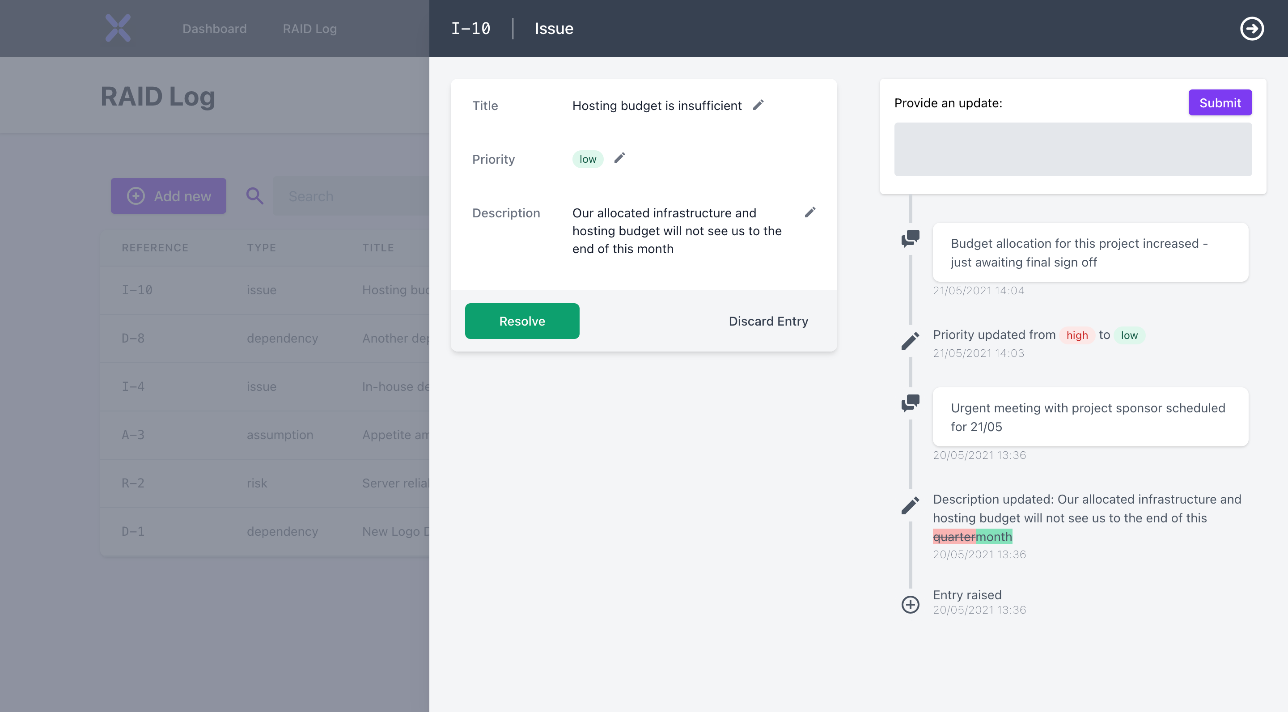This screenshot has width=1288, height=712.
Task: Toggle priority label from low to another
Action: click(619, 159)
